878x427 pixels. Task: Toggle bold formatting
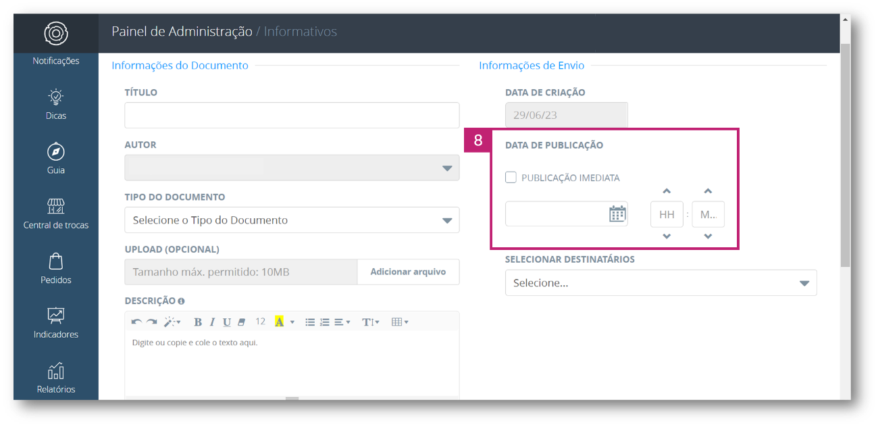click(x=198, y=322)
